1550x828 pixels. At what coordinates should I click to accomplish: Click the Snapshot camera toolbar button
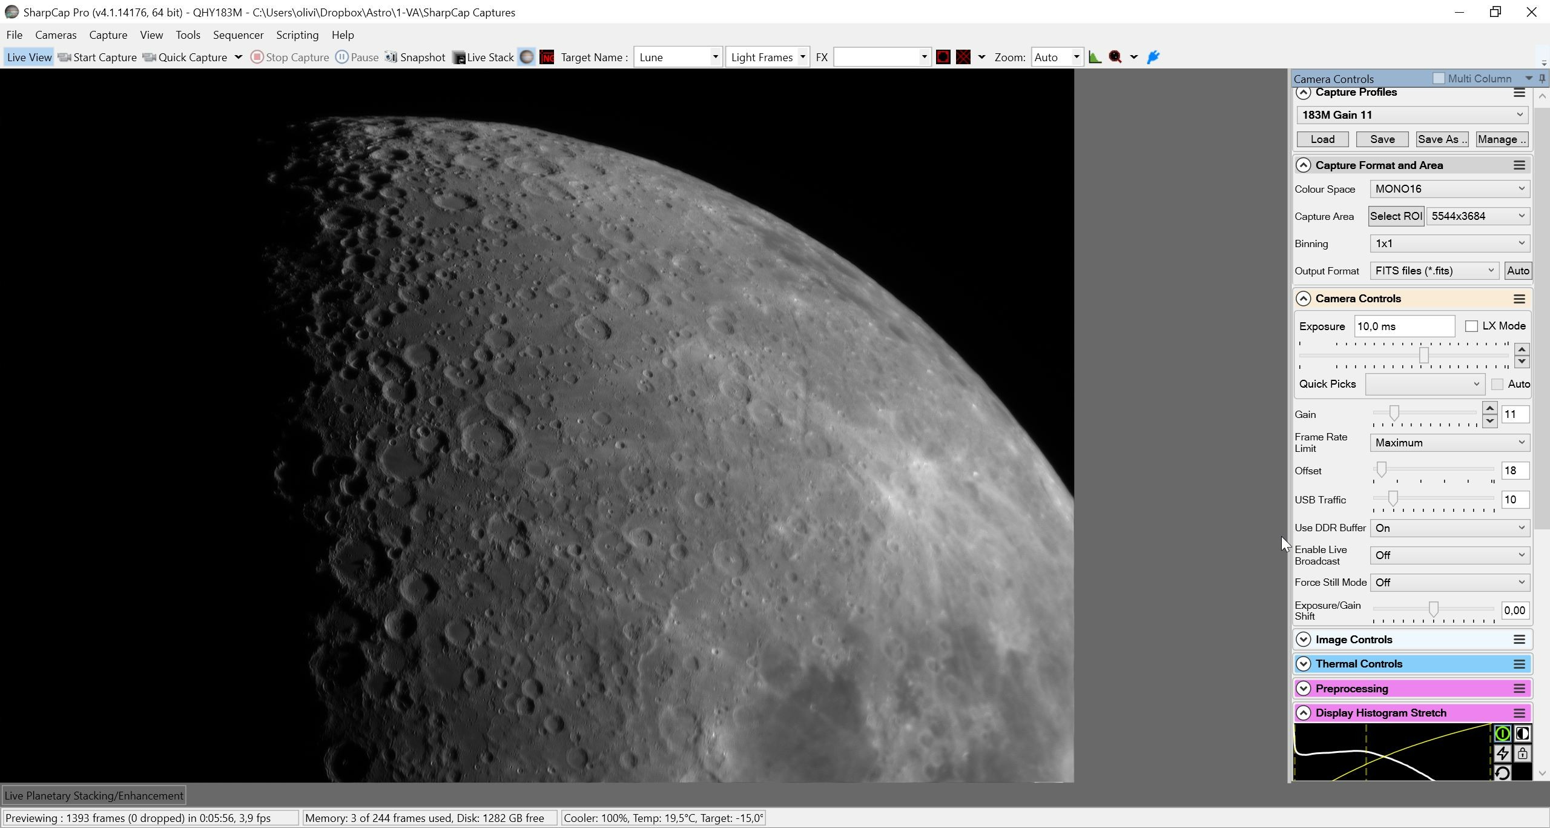[415, 58]
